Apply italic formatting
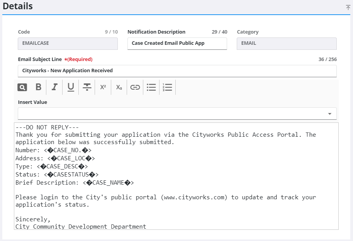The height and width of the screenshot is (241, 353). [54, 87]
